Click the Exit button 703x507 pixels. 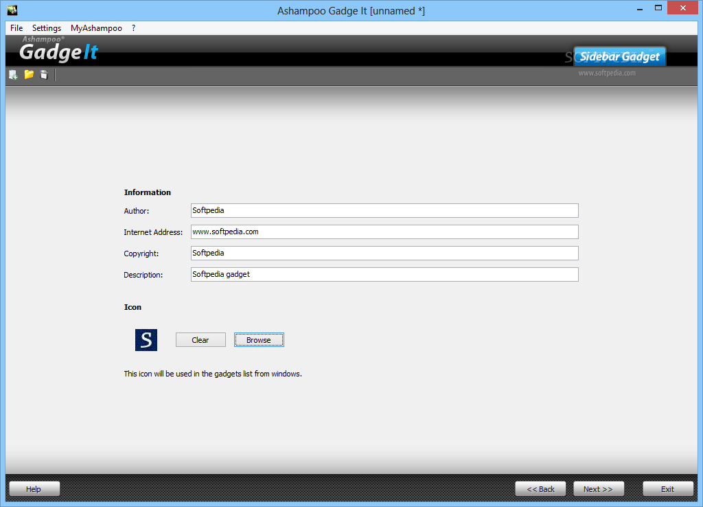668,489
